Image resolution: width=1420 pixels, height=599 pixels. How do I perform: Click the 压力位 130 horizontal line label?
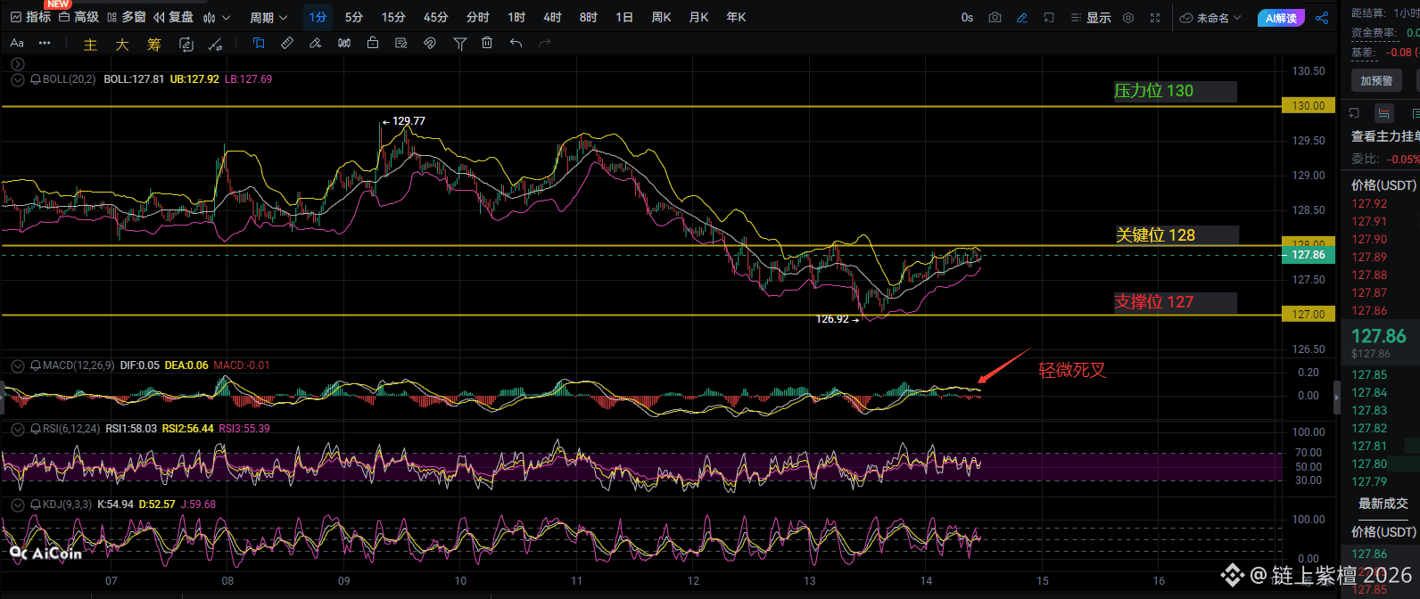pyautogui.click(x=1153, y=91)
